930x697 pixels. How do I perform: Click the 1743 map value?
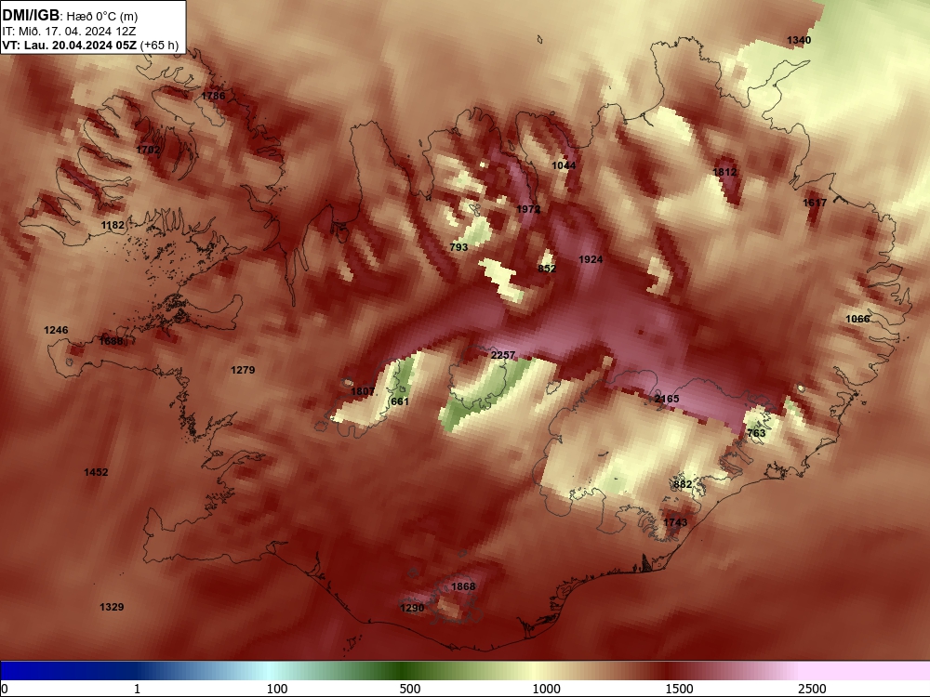click(x=675, y=522)
